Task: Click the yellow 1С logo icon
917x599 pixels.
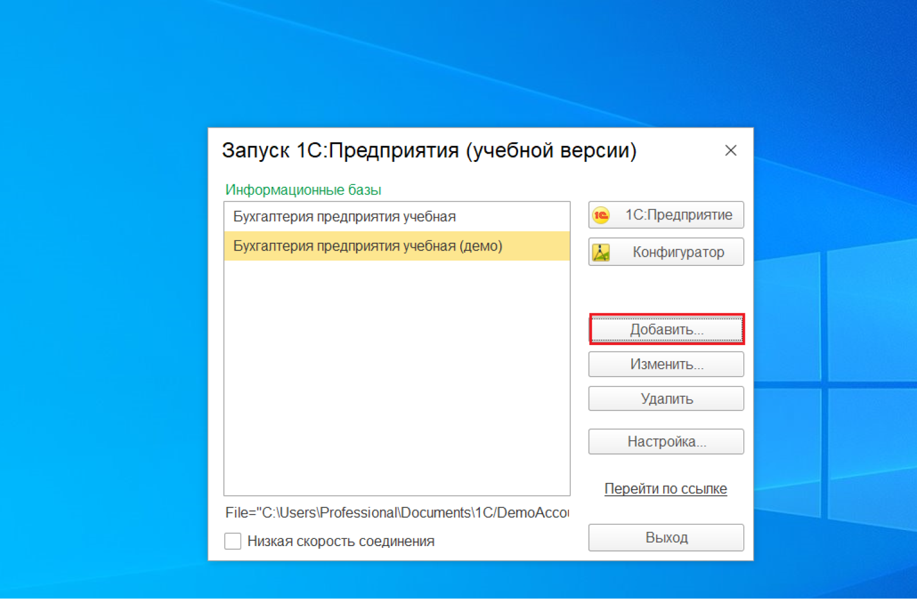Action: click(x=601, y=215)
